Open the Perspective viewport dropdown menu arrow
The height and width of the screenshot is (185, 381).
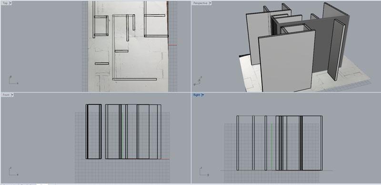click(x=210, y=3)
